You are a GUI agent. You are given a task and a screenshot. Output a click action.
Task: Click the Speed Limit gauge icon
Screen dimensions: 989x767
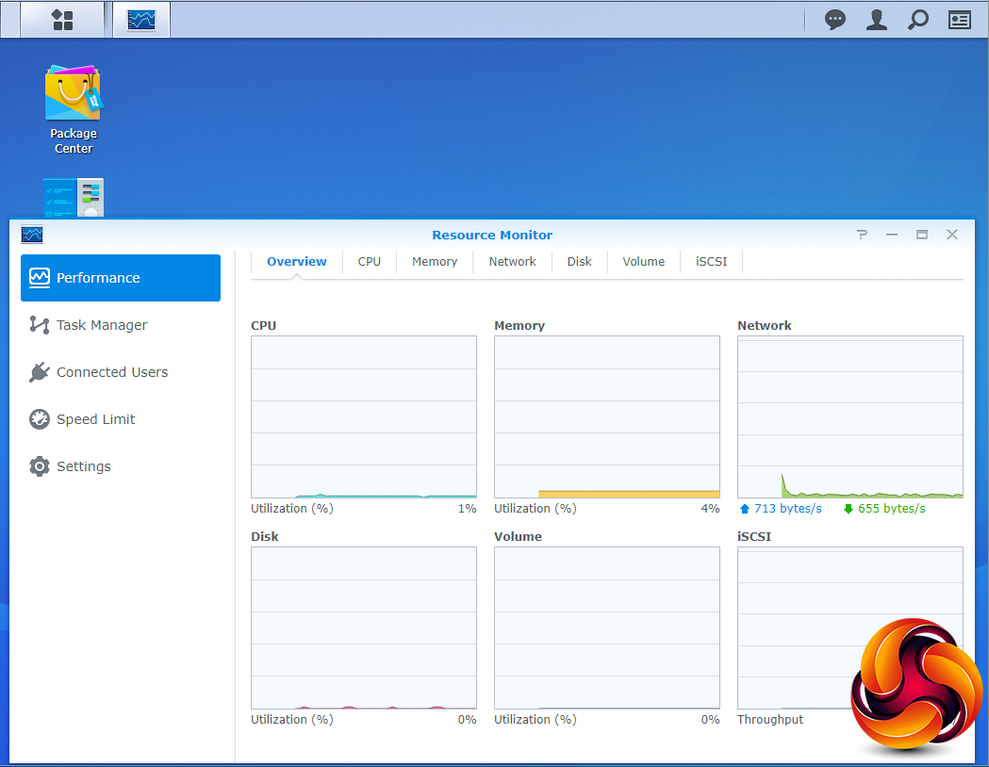(39, 419)
